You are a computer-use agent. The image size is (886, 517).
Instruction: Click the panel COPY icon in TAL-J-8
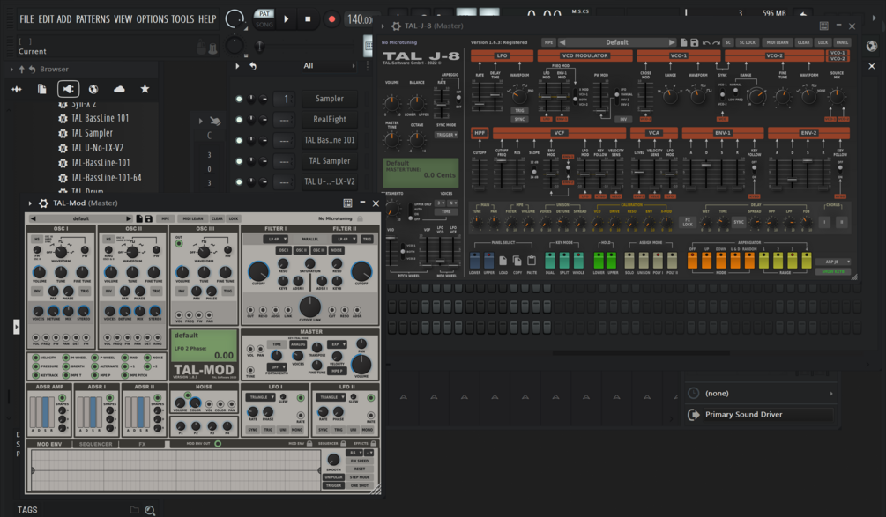tap(517, 261)
